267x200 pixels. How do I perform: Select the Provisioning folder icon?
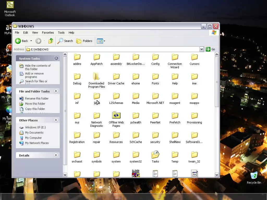pos(195,116)
